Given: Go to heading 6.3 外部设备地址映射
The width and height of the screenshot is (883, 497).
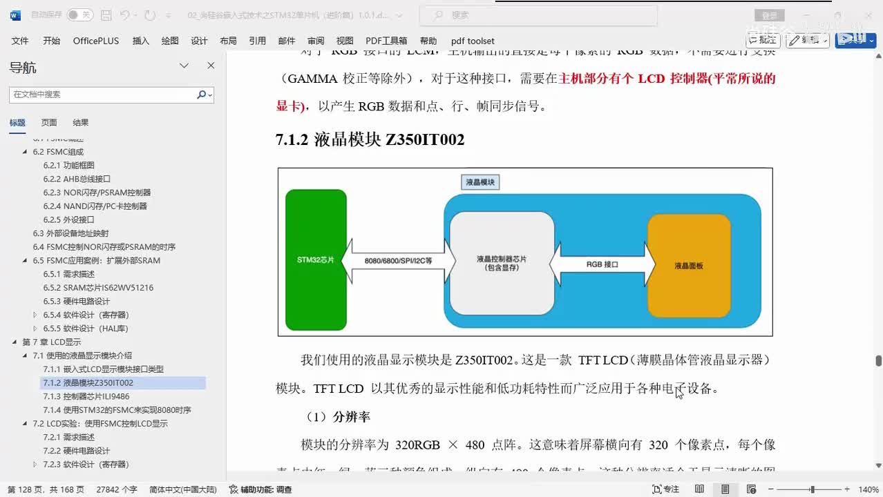Looking at the screenshot, I should tap(70, 233).
